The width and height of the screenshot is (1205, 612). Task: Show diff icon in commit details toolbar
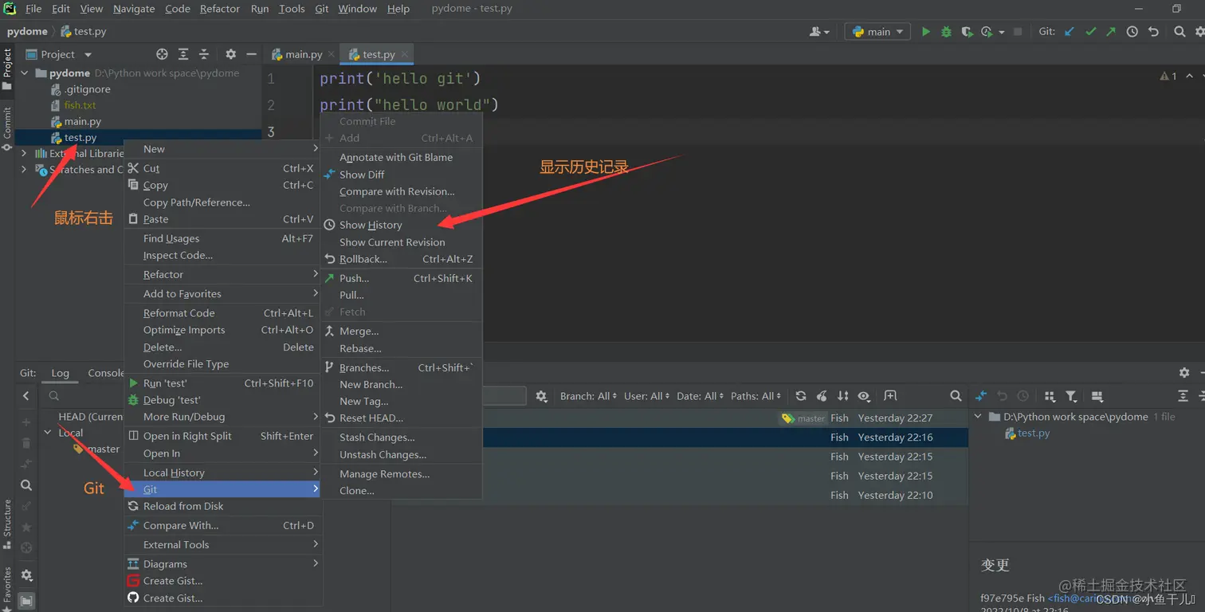click(981, 396)
